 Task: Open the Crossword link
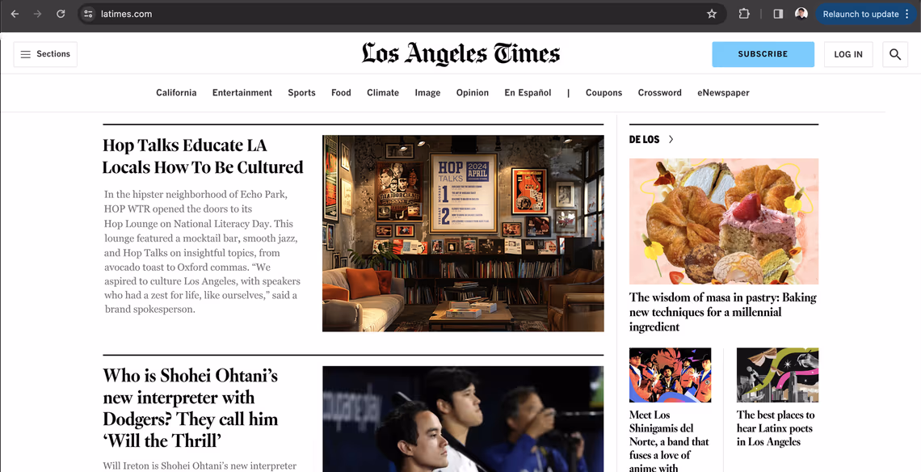[x=659, y=92]
